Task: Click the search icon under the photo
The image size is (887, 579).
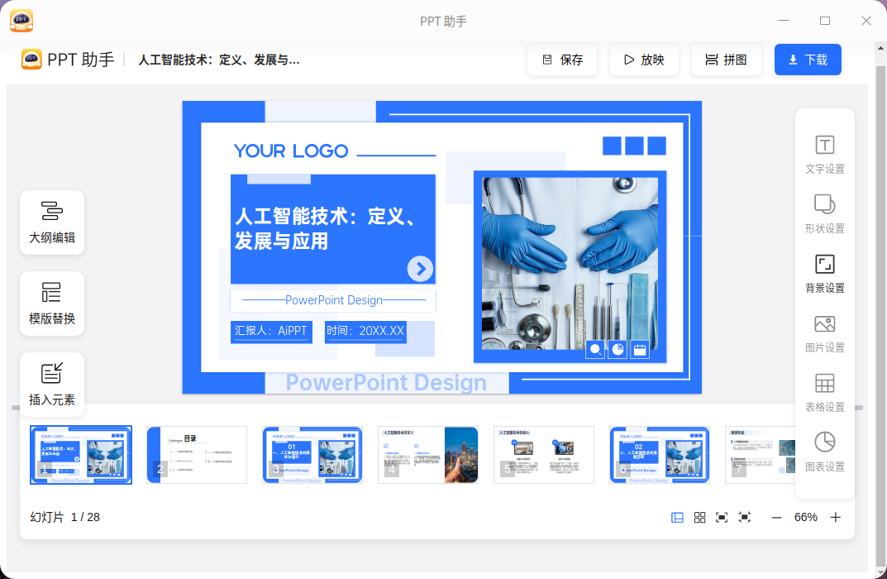Action: 595,350
